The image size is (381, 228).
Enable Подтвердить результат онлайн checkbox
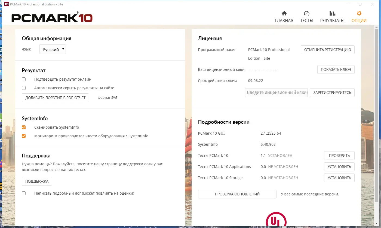(x=24, y=79)
